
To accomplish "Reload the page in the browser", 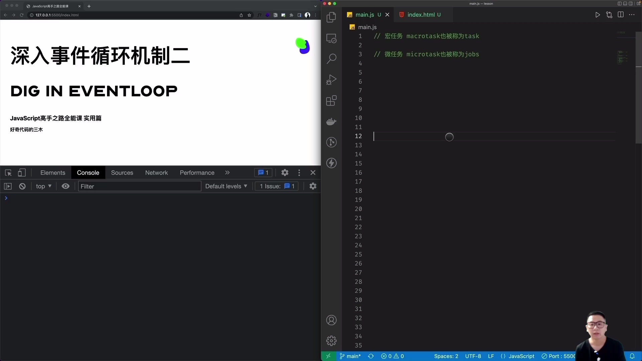I will point(21,15).
